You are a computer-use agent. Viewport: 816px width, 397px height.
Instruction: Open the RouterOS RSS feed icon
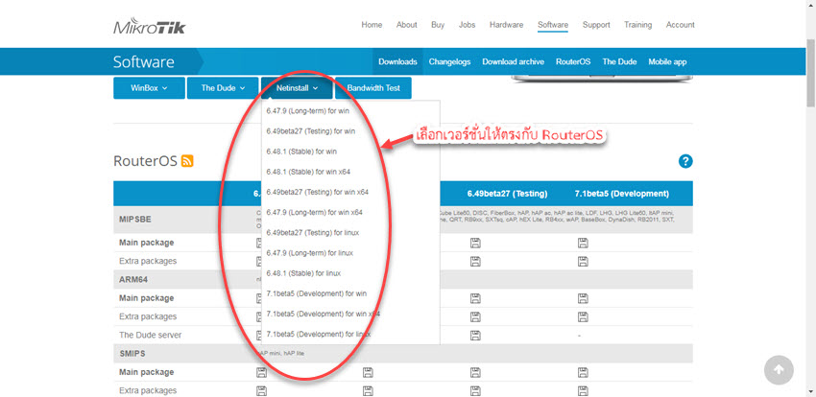click(x=187, y=161)
